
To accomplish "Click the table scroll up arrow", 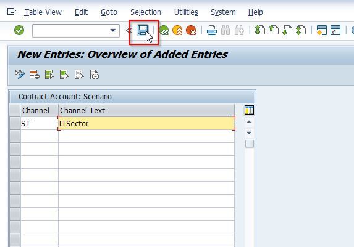I will coord(249,122).
